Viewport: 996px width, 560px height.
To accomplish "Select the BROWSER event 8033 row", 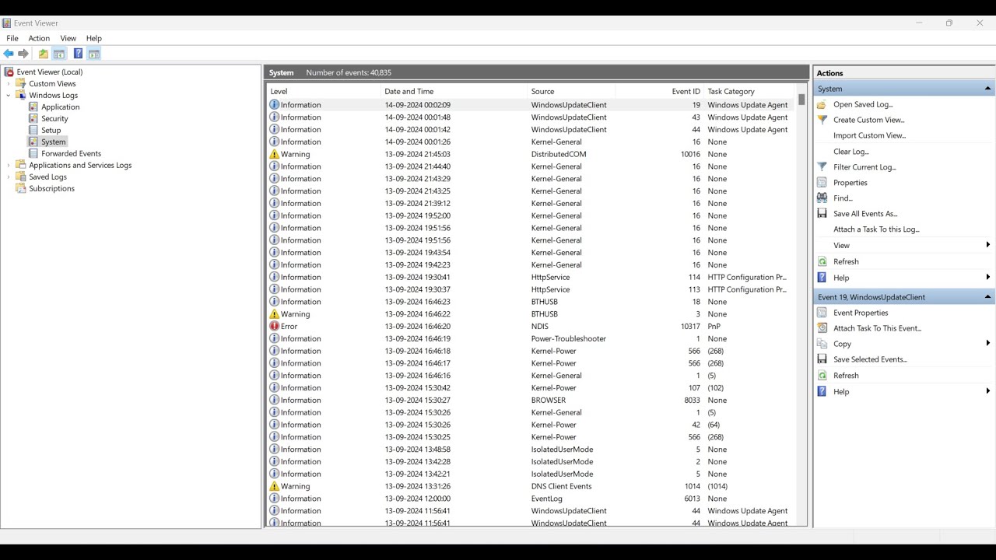I will click(531, 400).
